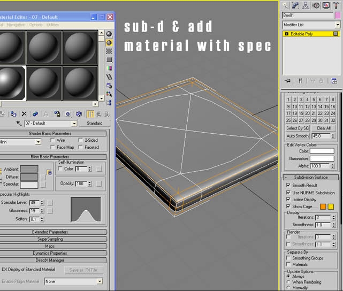Click Assign Material to Selection icon
This screenshot has height=291, width=343.
tap(13, 114)
